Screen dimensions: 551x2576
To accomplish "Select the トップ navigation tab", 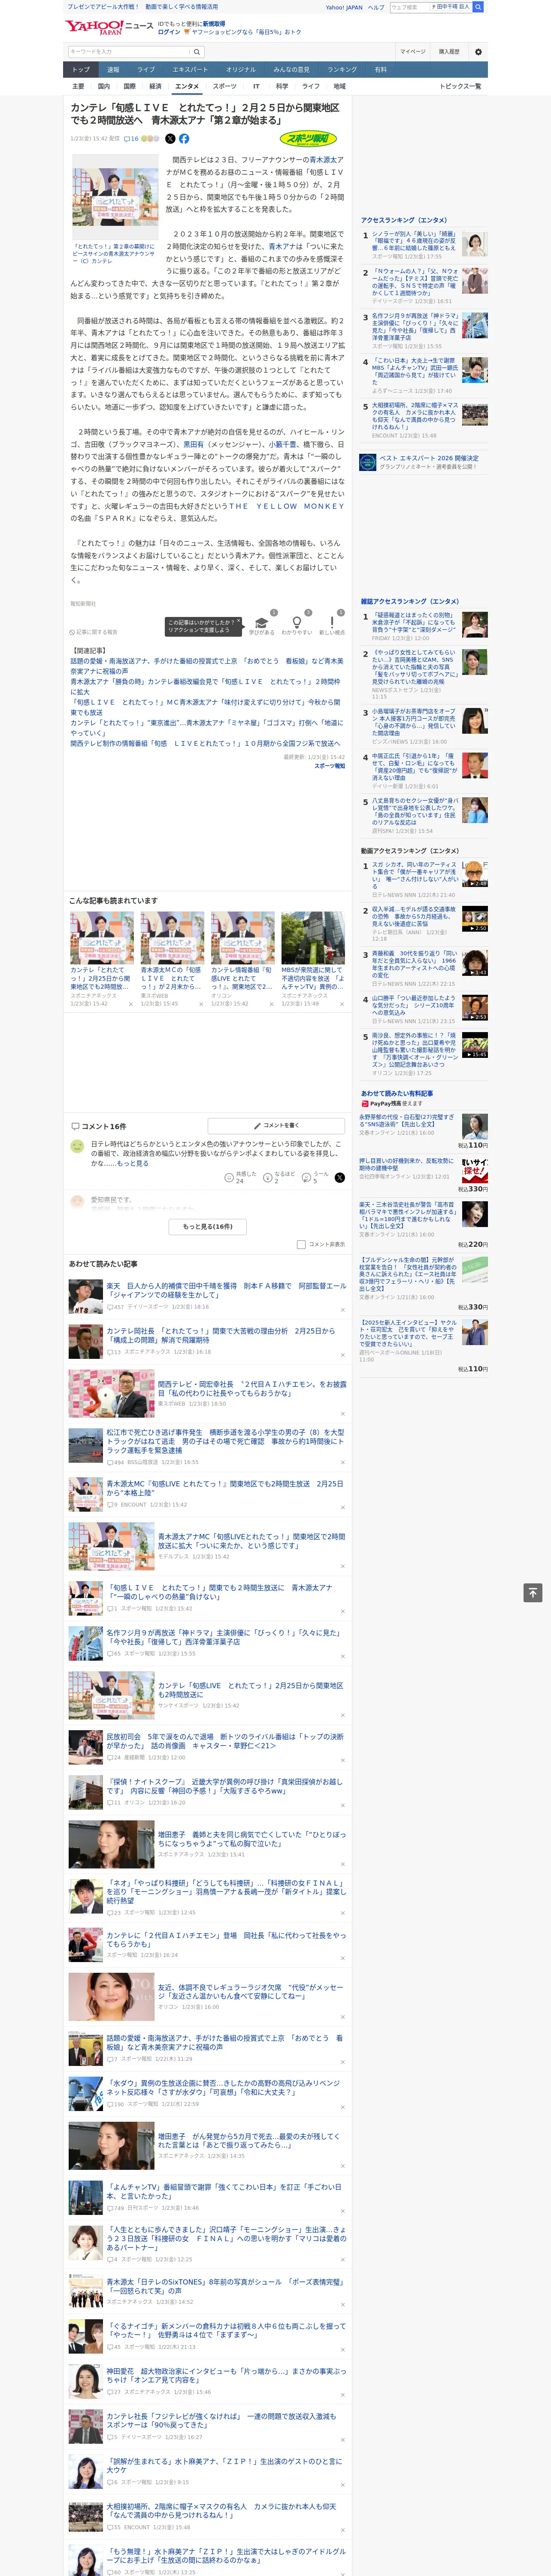I will pos(81,70).
